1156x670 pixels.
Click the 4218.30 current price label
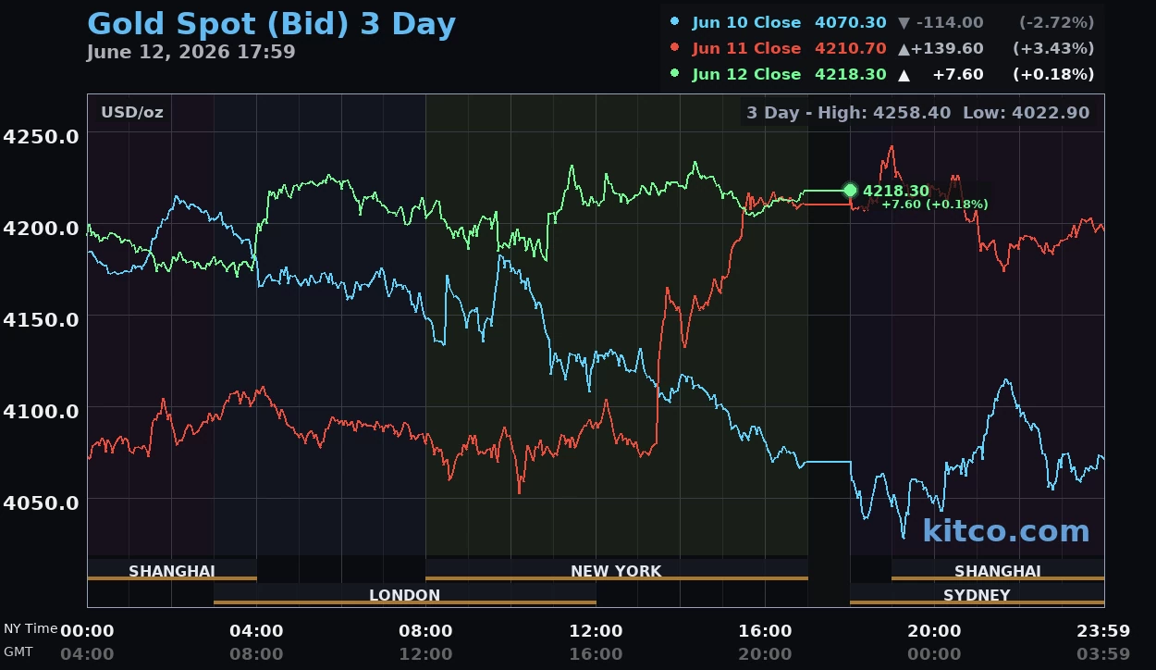coord(896,191)
